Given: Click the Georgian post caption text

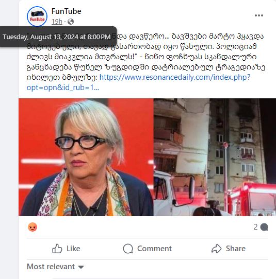Looking at the screenshot, I should (x=146, y=57).
